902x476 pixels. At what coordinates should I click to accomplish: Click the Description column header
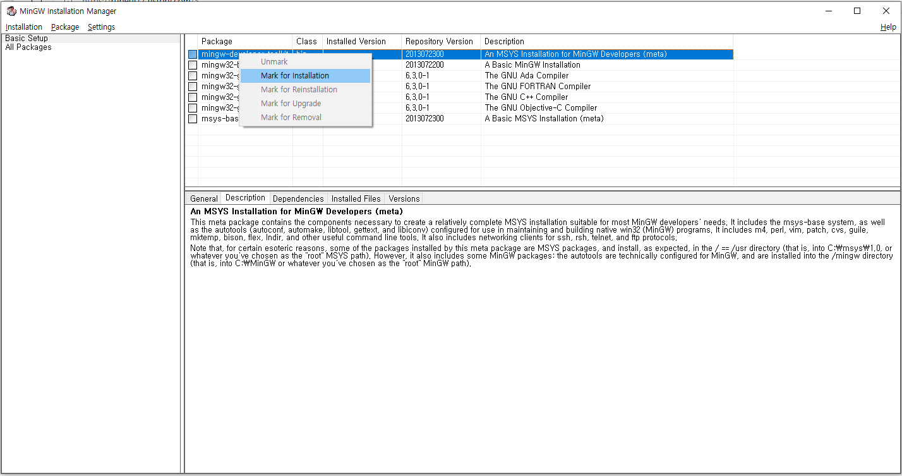(x=606, y=42)
